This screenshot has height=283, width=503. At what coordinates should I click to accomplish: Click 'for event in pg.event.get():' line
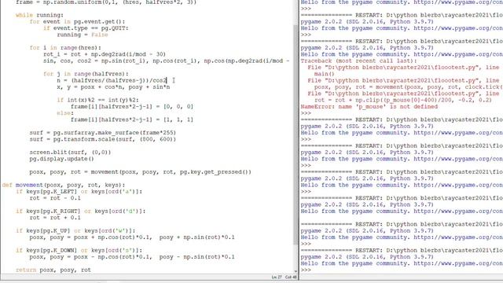tap(77, 21)
